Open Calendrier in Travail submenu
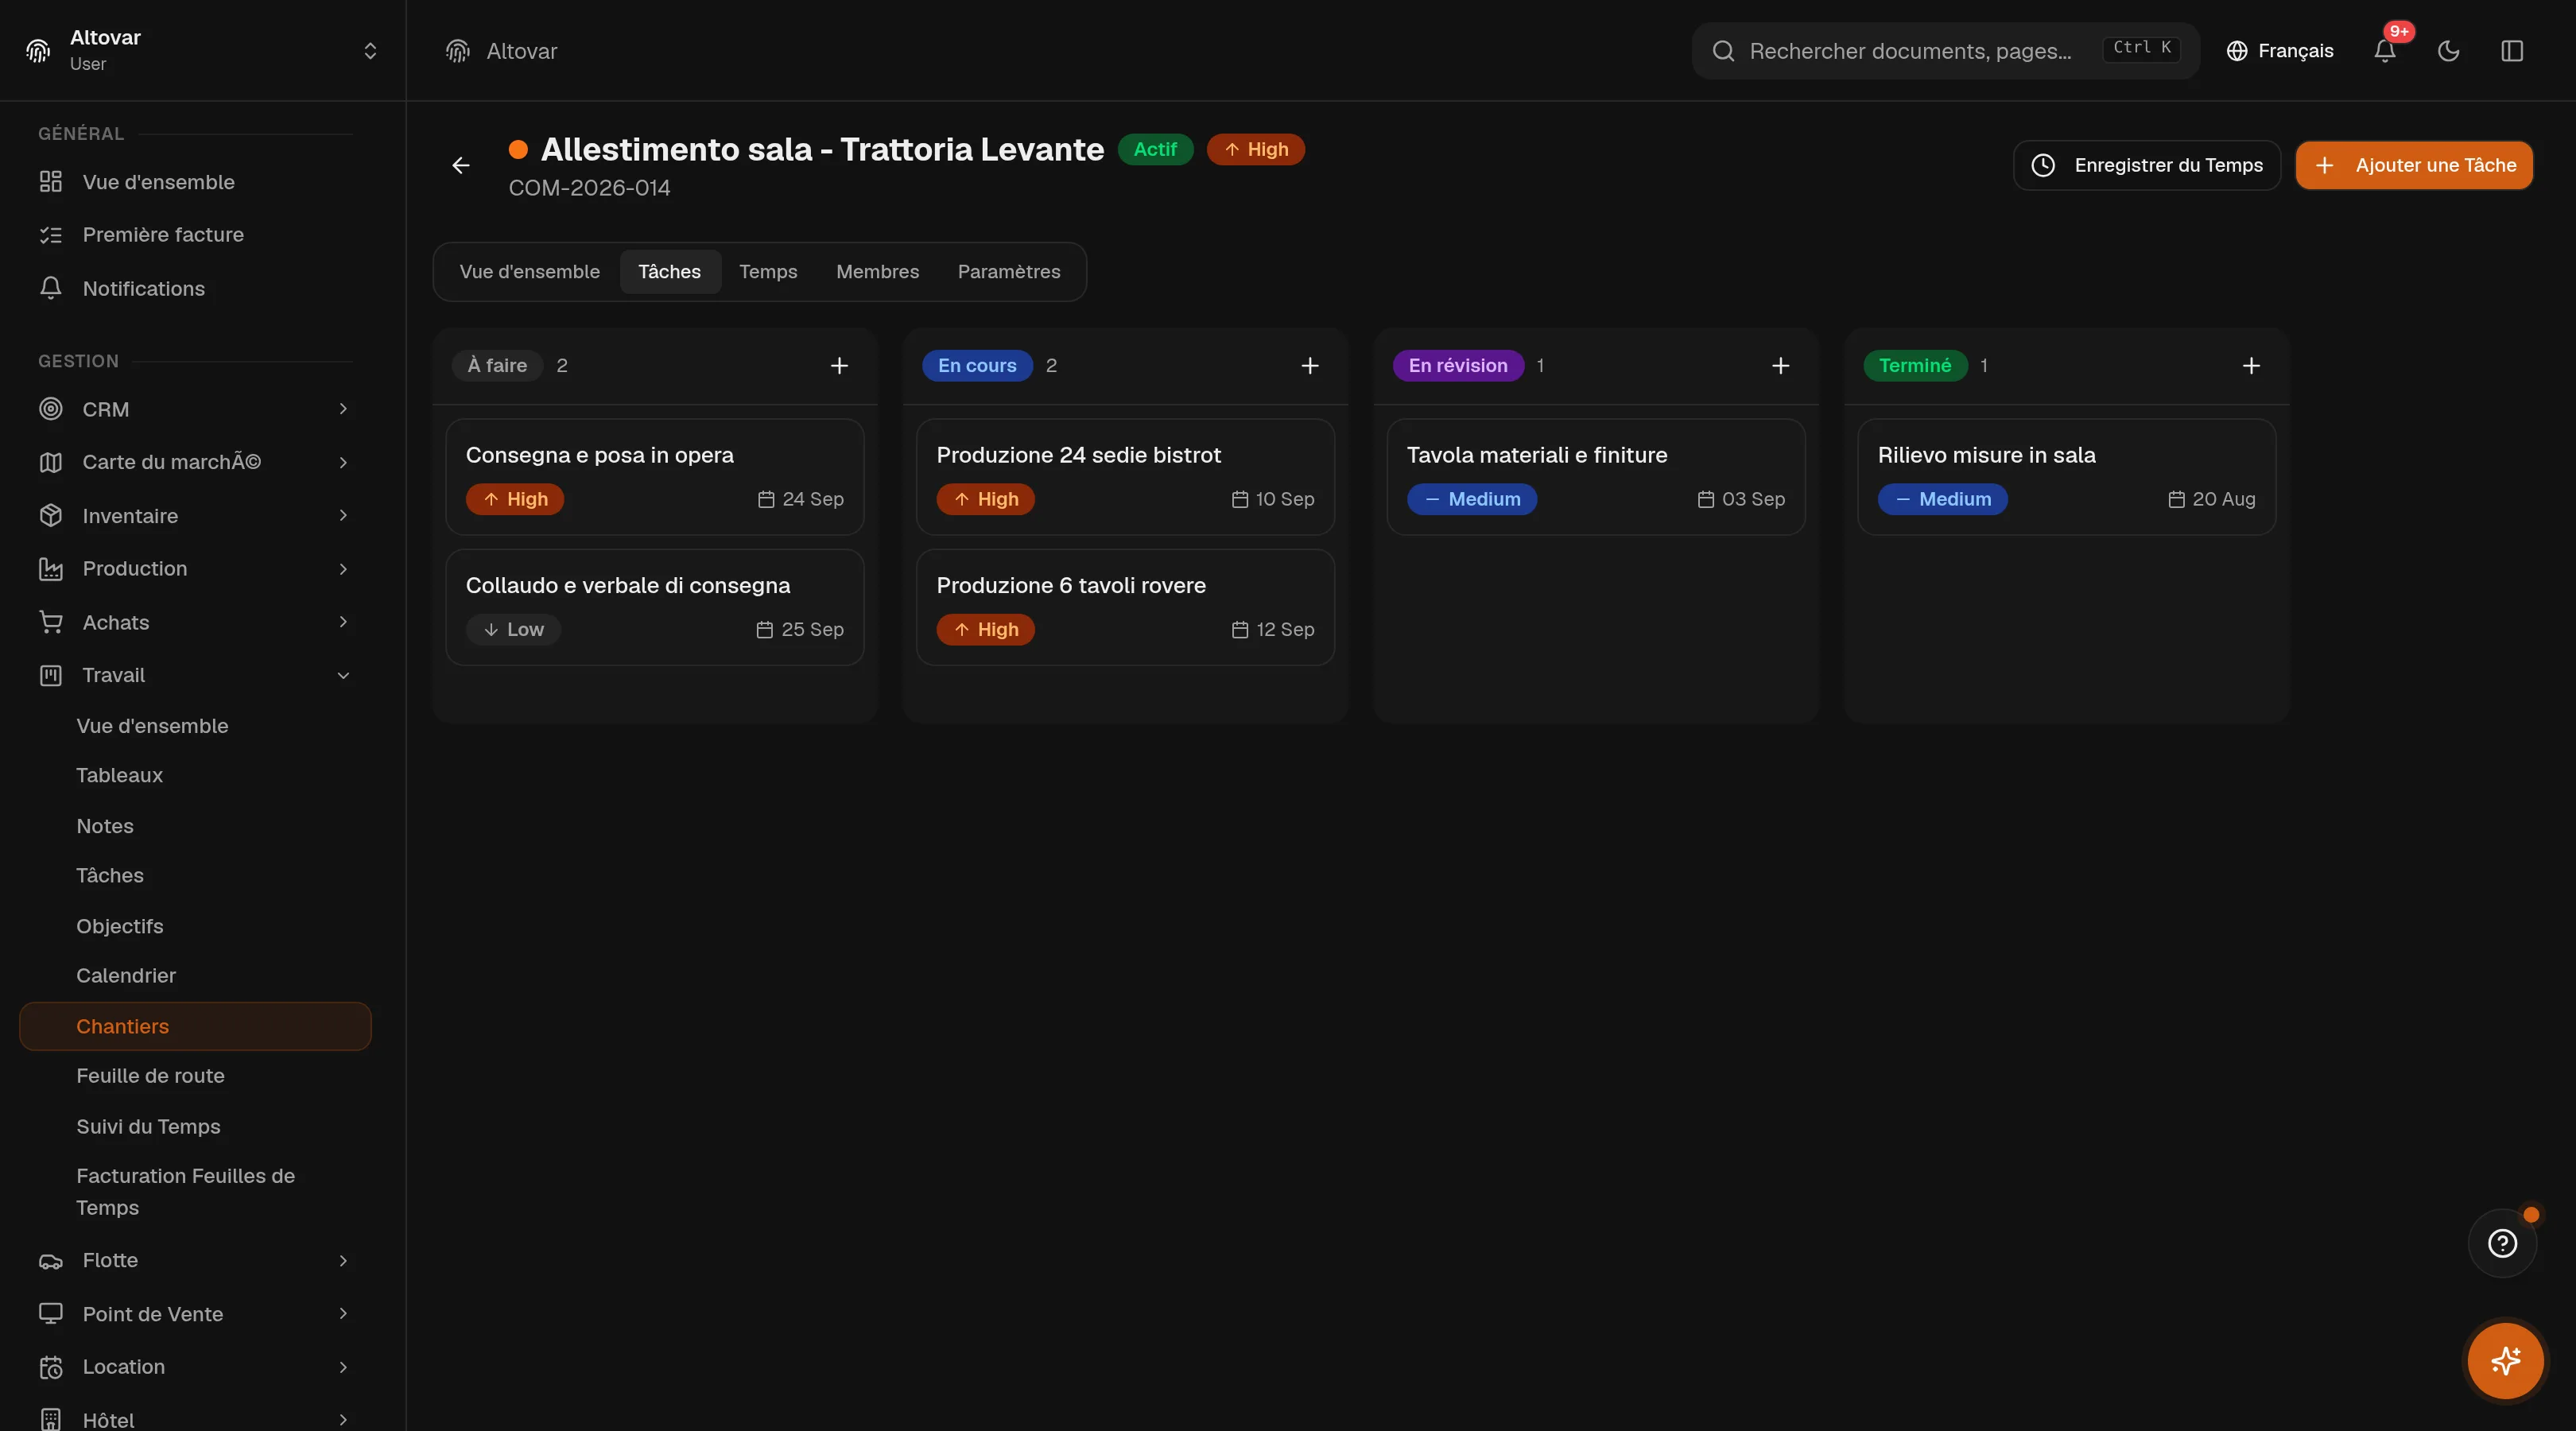The width and height of the screenshot is (2576, 1431). pos(126,976)
